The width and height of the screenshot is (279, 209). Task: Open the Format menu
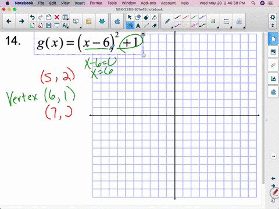point(96,3)
